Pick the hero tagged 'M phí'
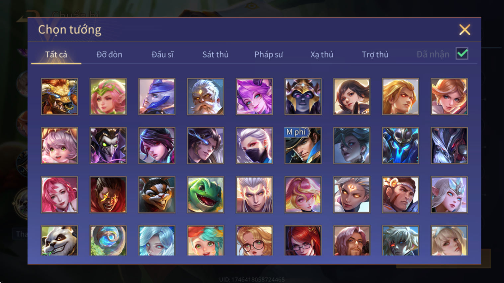 pyautogui.click(x=303, y=146)
